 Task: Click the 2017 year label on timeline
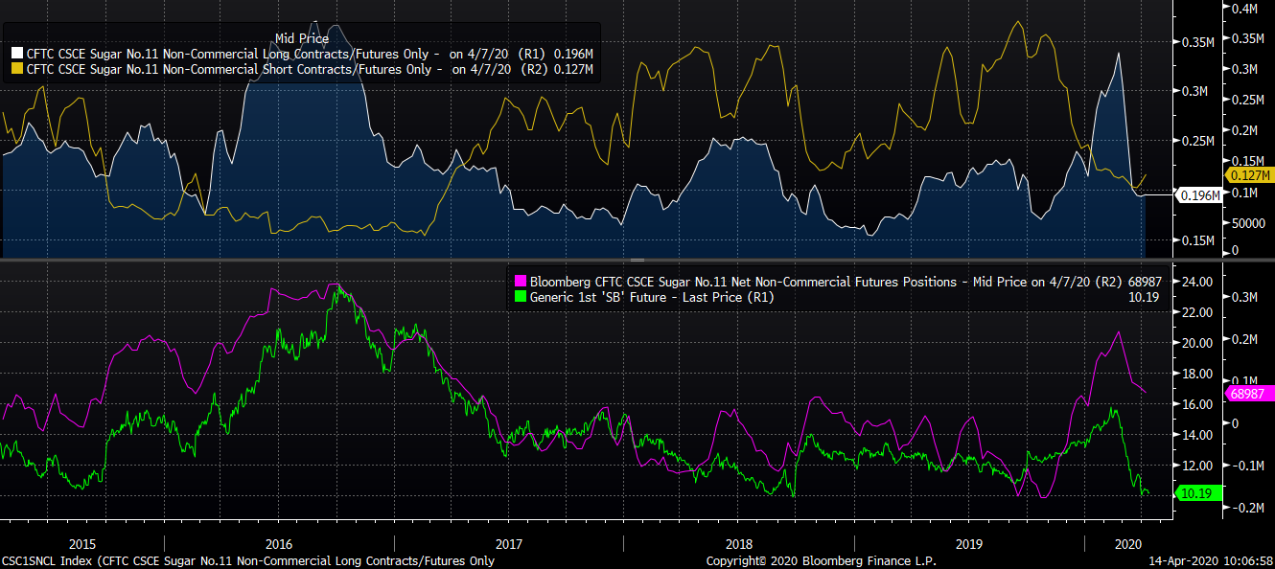(x=508, y=543)
